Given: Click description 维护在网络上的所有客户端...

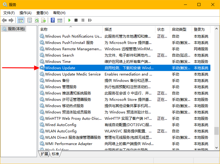Looking at the screenshot, I should coord(127,62).
